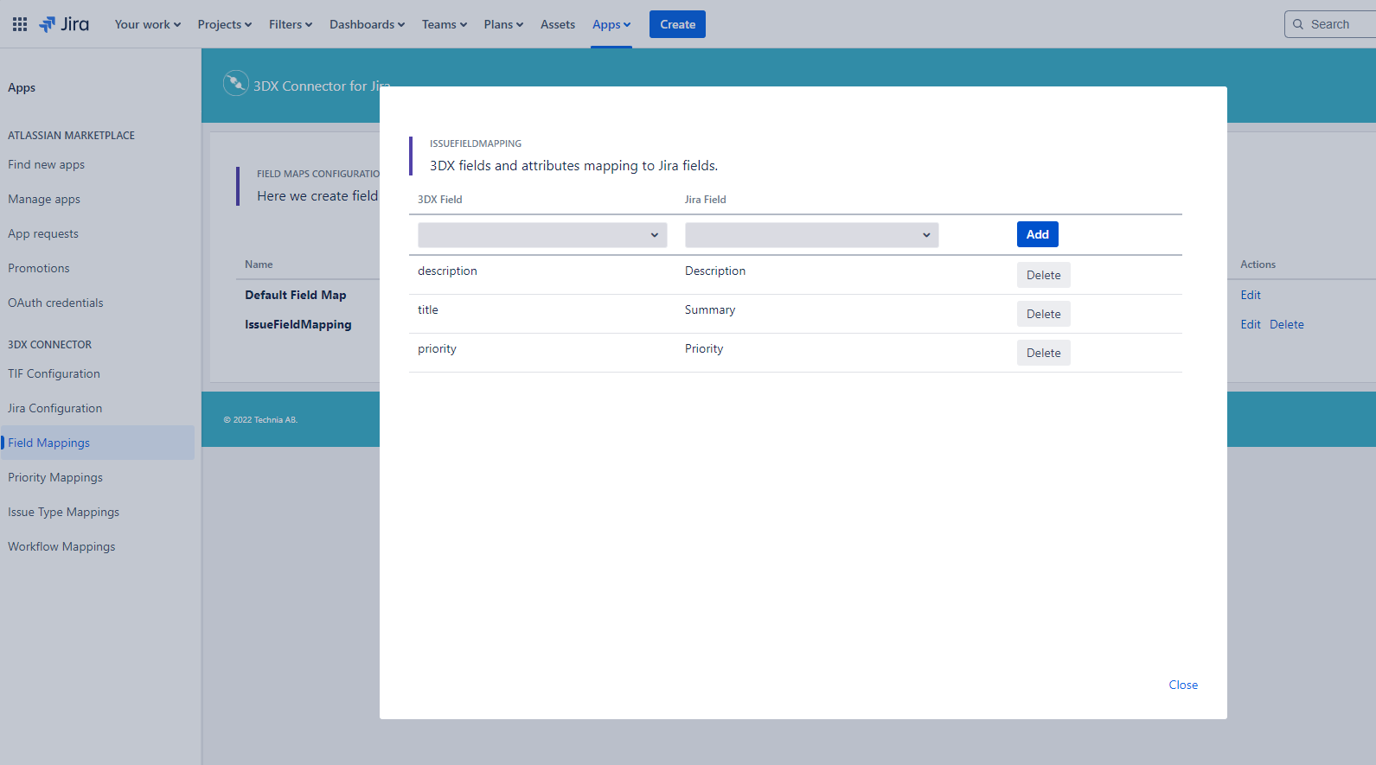The image size is (1376, 765).
Task: Go to Assets in top navigation
Action: 558,24
